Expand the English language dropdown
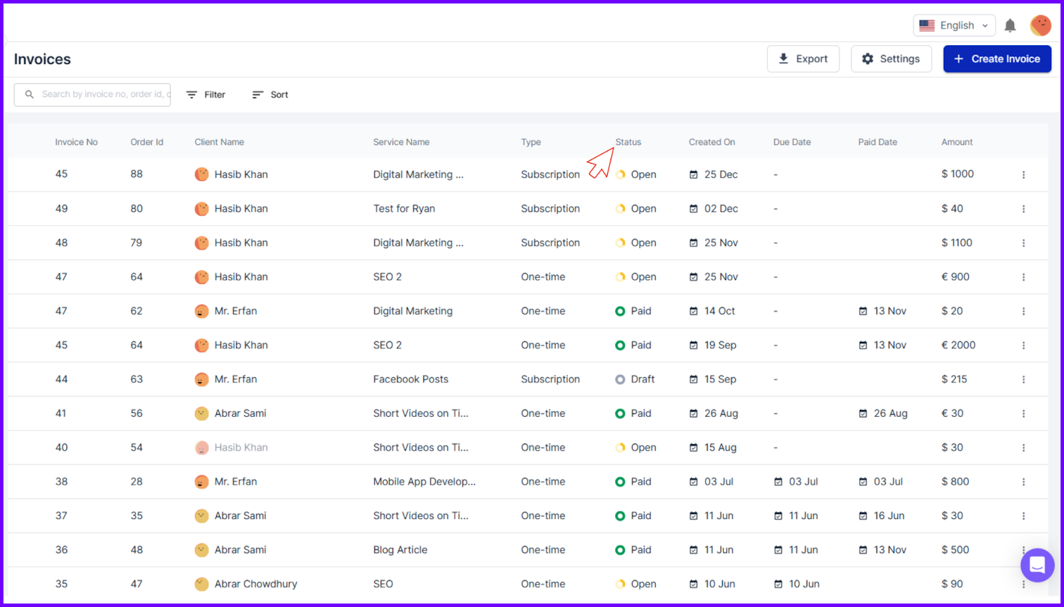 954,26
